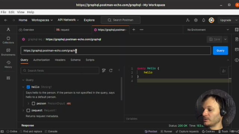Collapse the request pane with up chevron
This screenshot has height=134, width=239.
228,60
